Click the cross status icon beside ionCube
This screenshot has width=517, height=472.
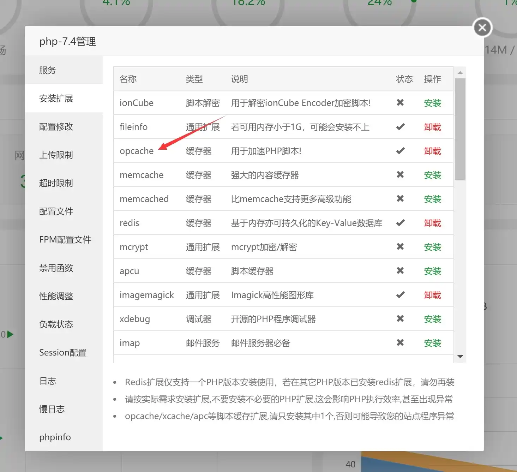(x=400, y=103)
